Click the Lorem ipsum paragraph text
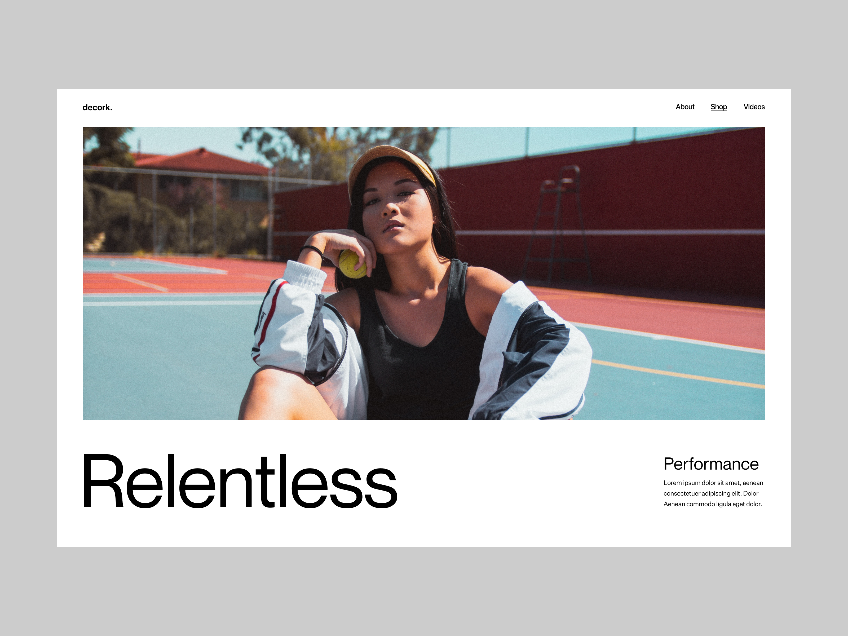The image size is (848, 636). pos(713,493)
